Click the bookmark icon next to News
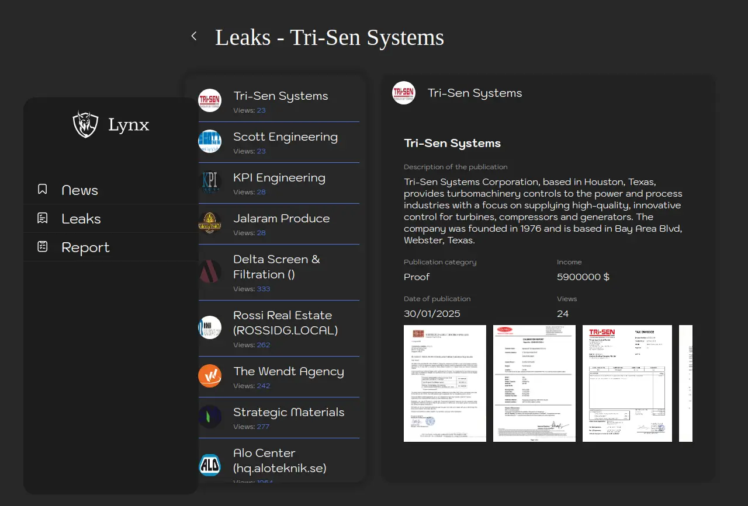Image resolution: width=748 pixels, height=506 pixels. pos(42,189)
